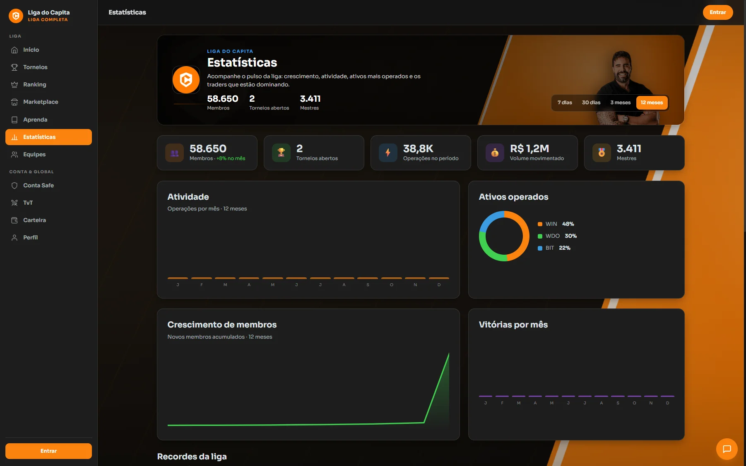
Task: Go to Marketplace menu item
Action: tap(48, 102)
